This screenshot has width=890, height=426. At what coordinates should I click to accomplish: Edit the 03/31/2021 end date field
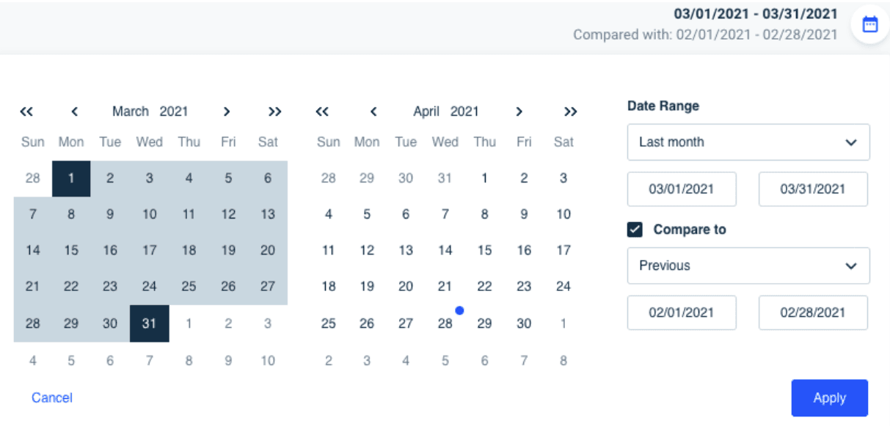click(x=813, y=189)
